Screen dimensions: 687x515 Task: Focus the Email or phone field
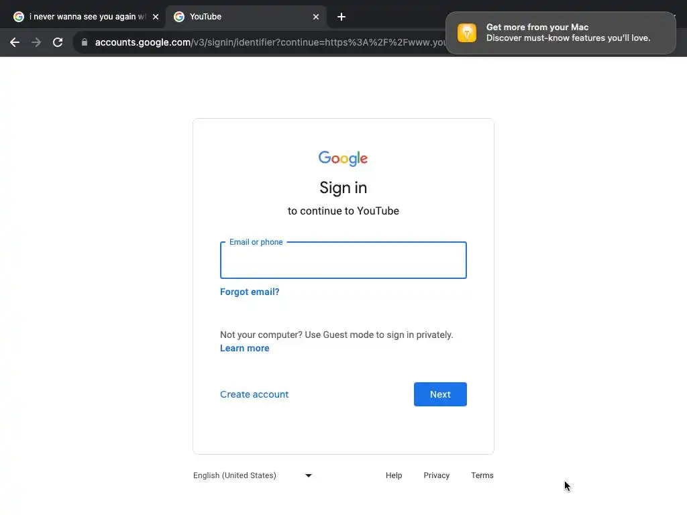[x=343, y=260]
